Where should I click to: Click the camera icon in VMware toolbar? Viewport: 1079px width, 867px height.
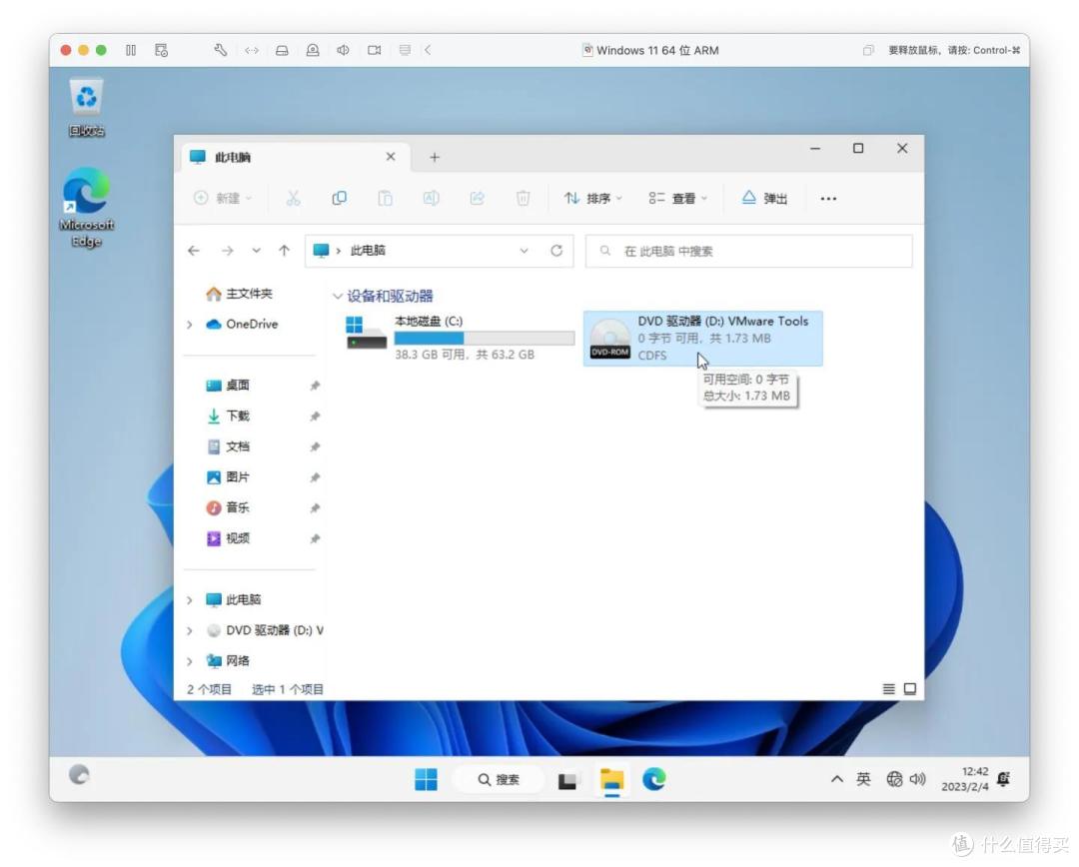point(375,50)
